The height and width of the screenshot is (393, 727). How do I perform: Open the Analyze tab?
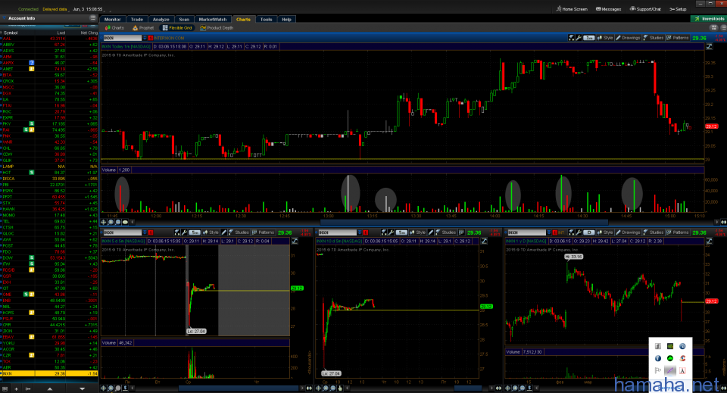161,20
